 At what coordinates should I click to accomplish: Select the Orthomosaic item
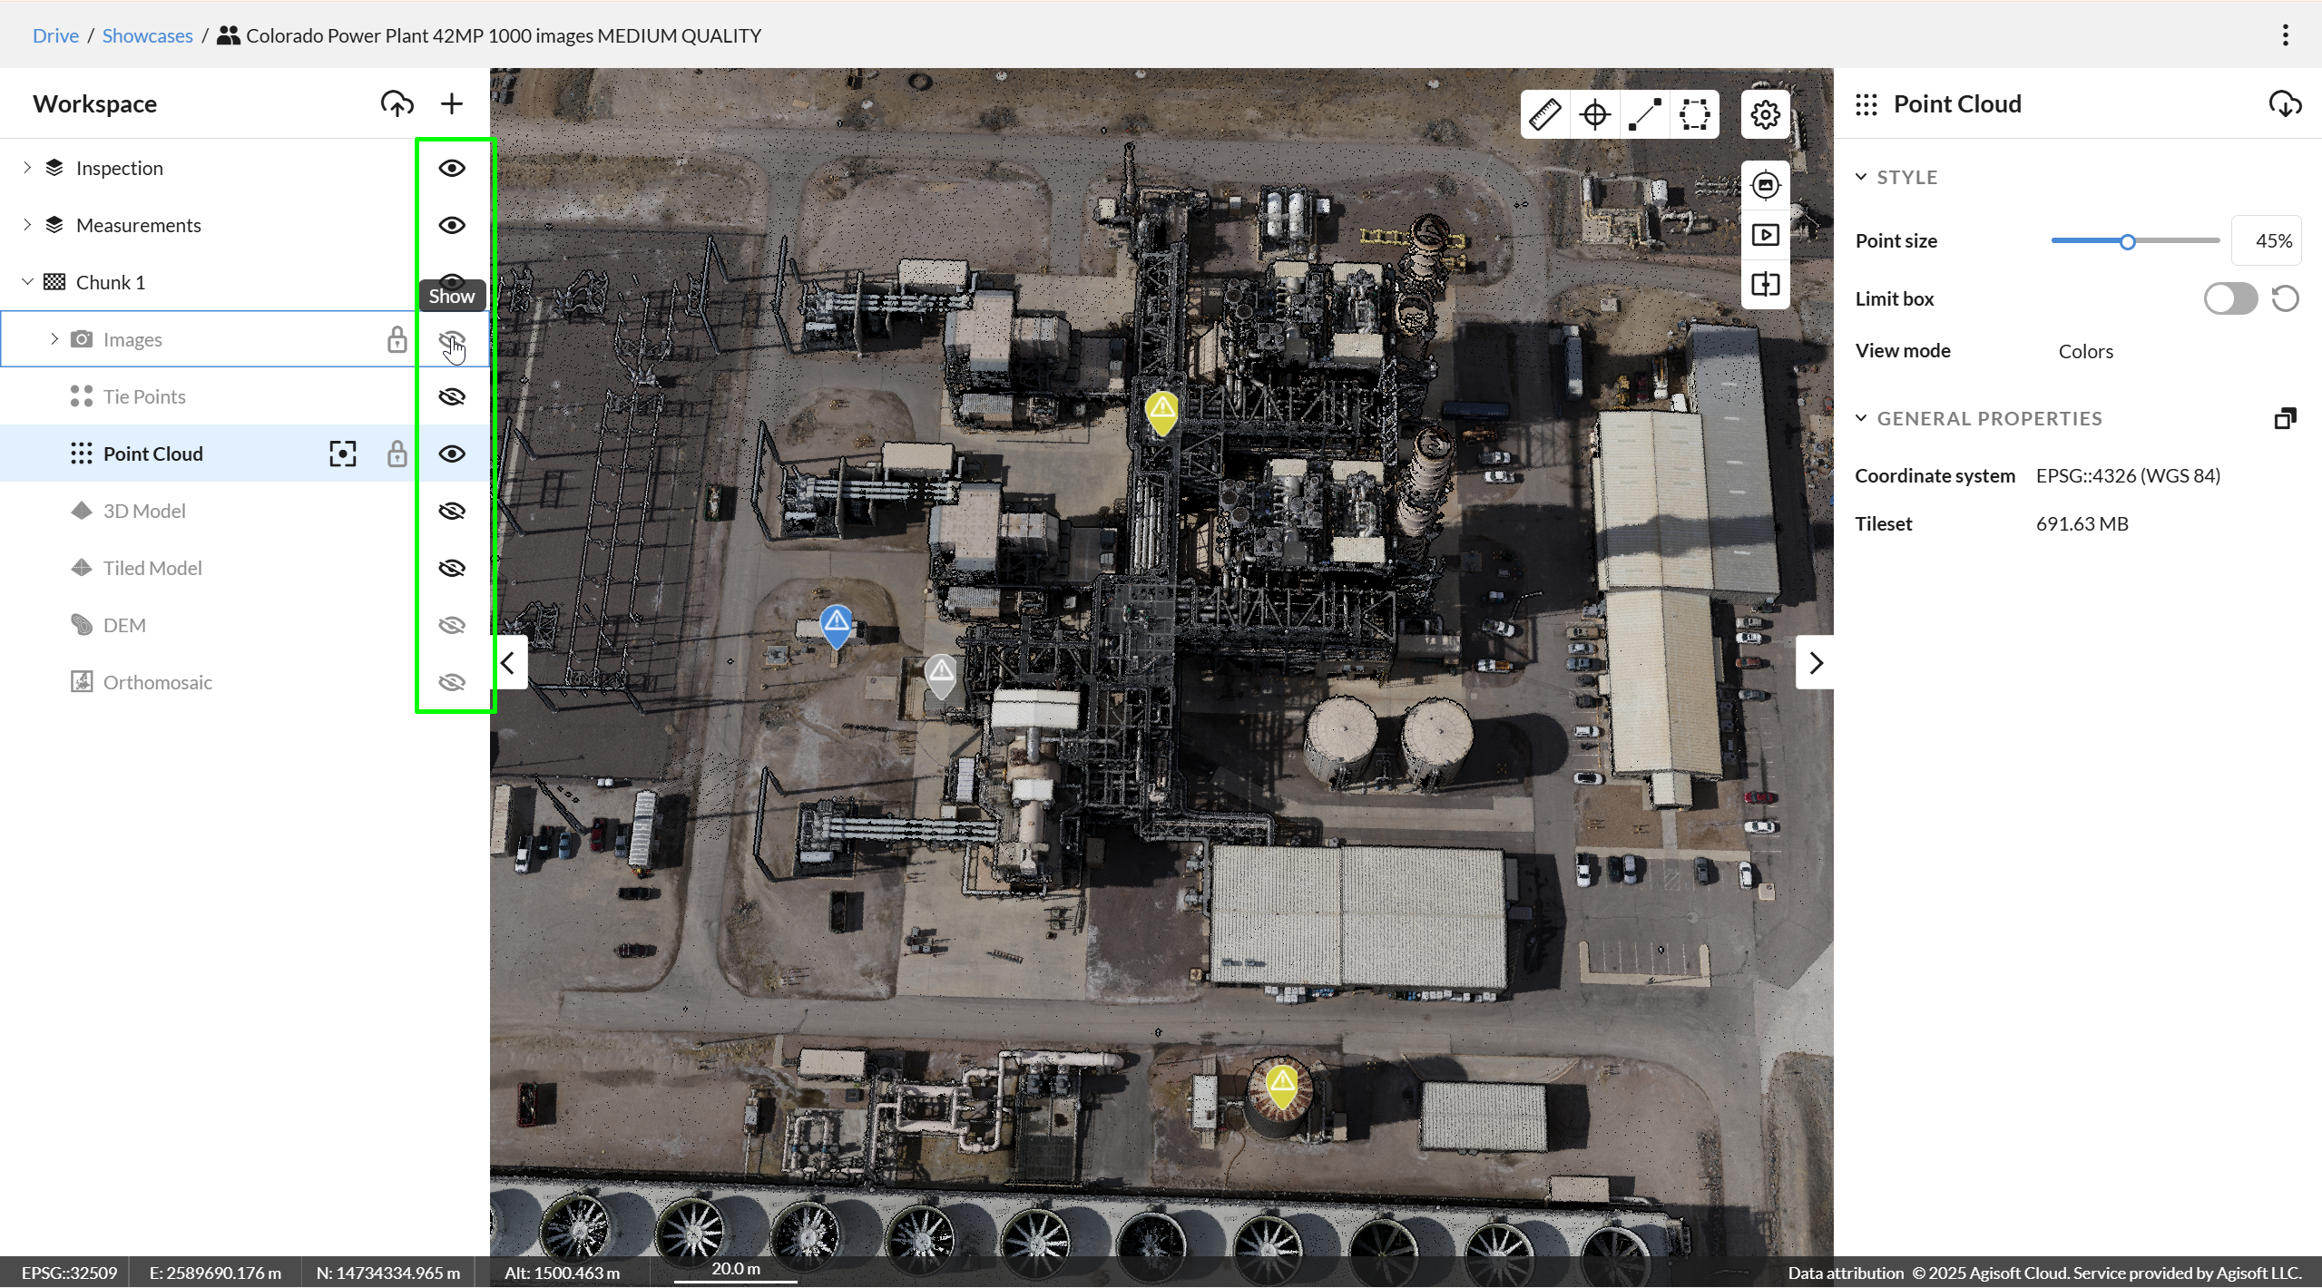(x=158, y=683)
